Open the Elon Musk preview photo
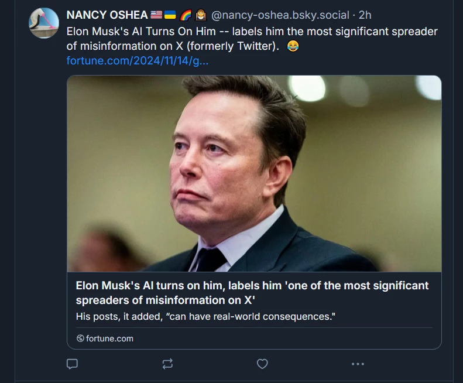The image size is (463, 383). [x=254, y=173]
